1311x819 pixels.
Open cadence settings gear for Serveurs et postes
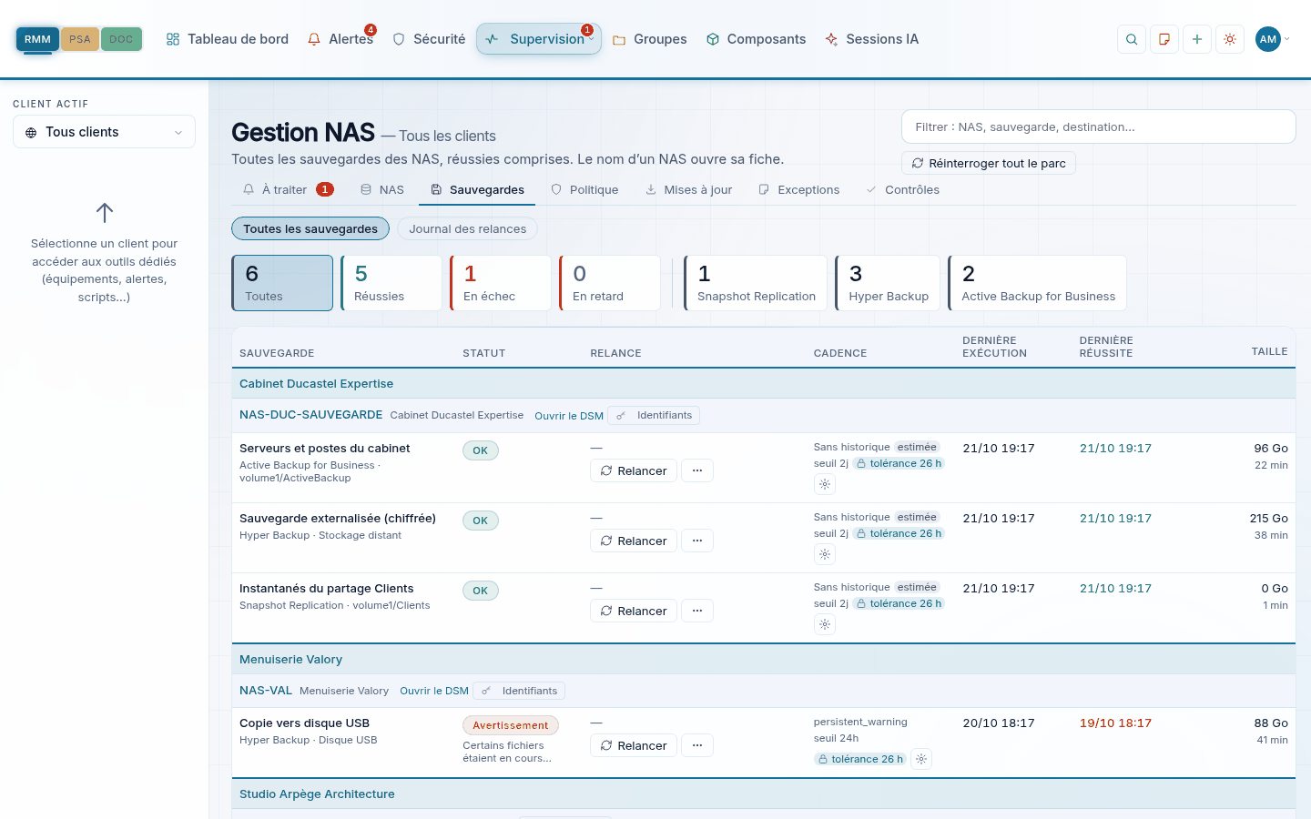825,484
